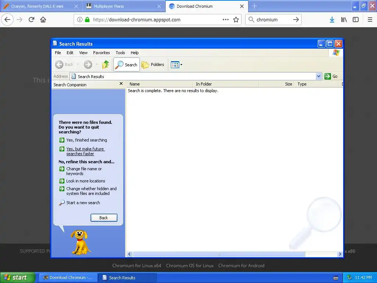Show the Folders pane
The image size is (377, 283).
click(153, 64)
